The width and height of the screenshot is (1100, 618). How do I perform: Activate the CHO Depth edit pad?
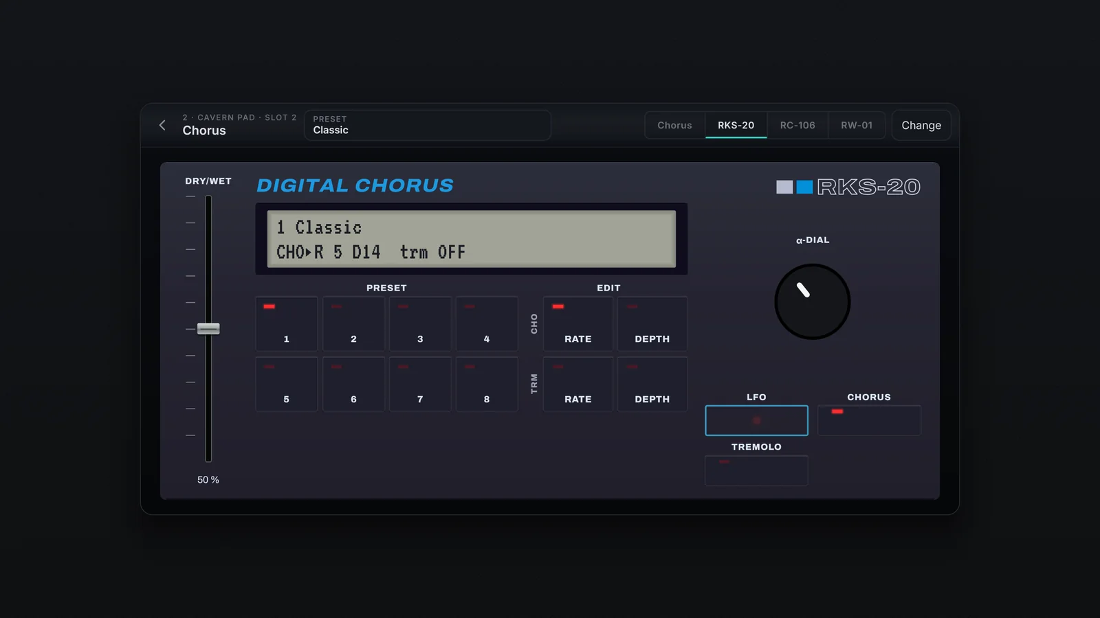tap(652, 324)
